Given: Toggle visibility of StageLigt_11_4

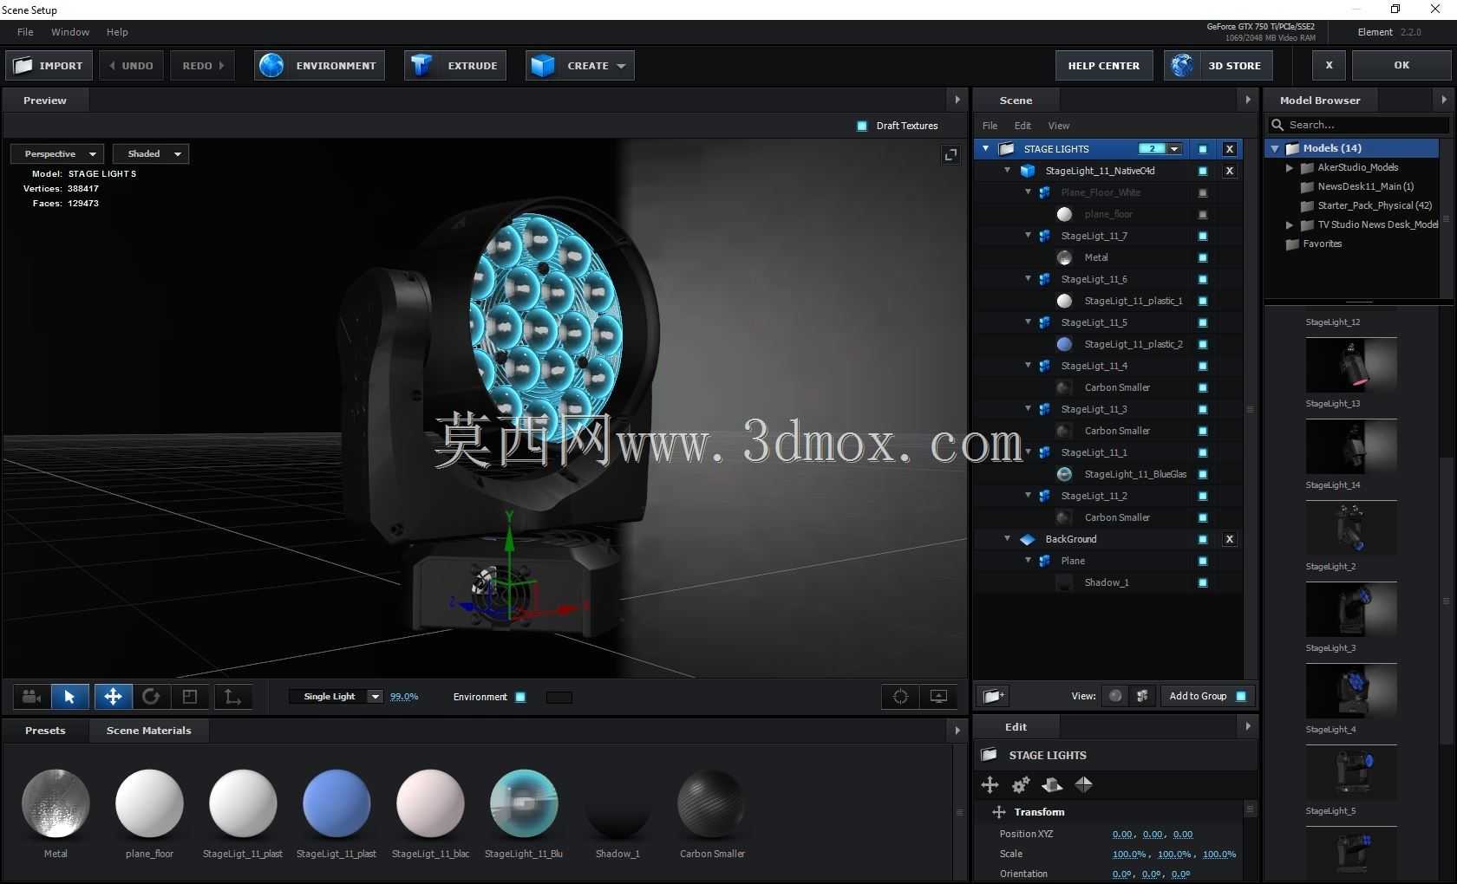Looking at the screenshot, I should coord(1203,366).
